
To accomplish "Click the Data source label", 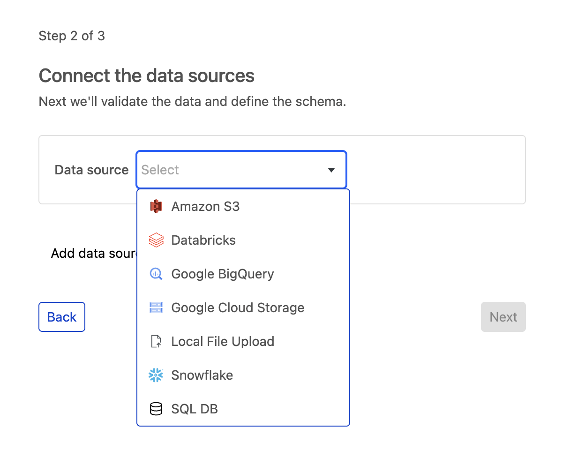I will [x=92, y=170].
